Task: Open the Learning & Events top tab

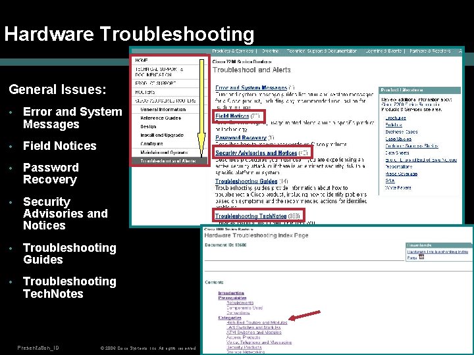Action: [383, 51]
